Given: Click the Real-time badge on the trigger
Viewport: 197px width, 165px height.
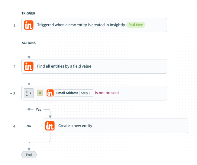Looking at the screenshot, I should (136, 25).
